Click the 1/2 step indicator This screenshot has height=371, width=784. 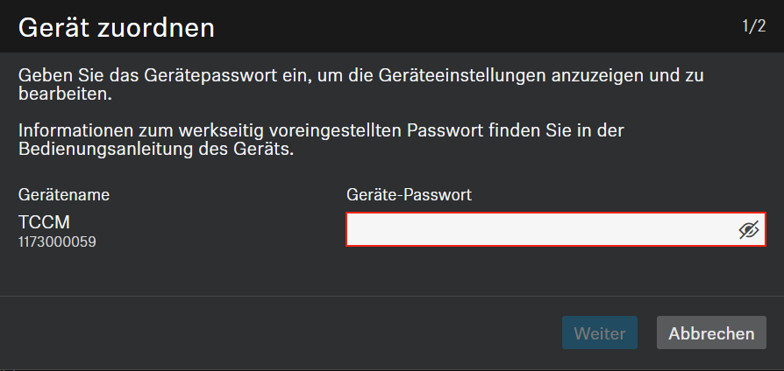coord(753,26)
